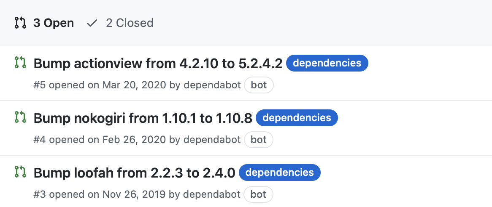
Task: Click the bot badge on PR #5
Action: tap(259, 85)
